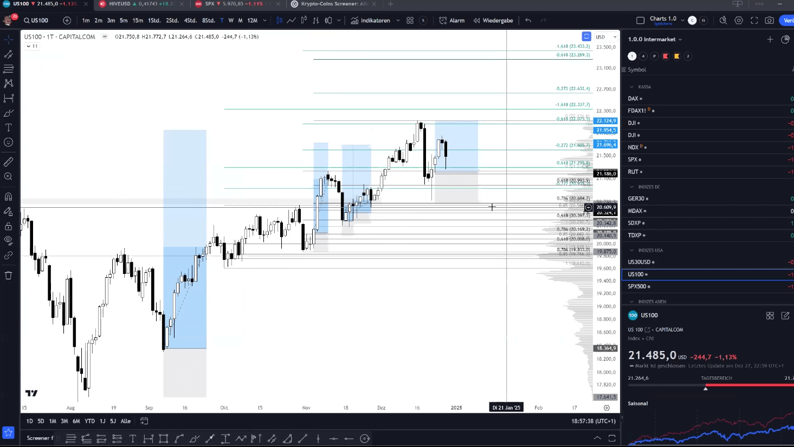Viewport: 794px width, 447px height.
Task: Switch to the 4Std. timeframe
Action: [x=190, y=21]
